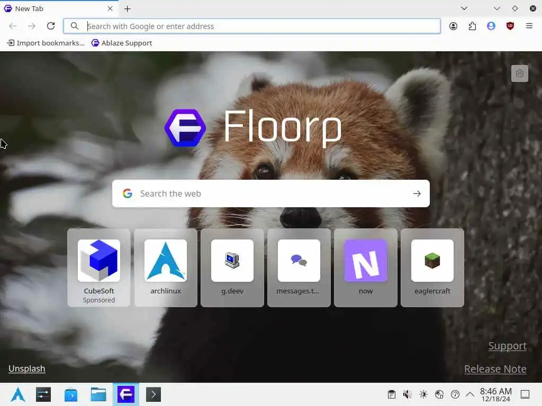Open brightness tray icon
This screenshot has height=406, width=542.
[423, 394]
